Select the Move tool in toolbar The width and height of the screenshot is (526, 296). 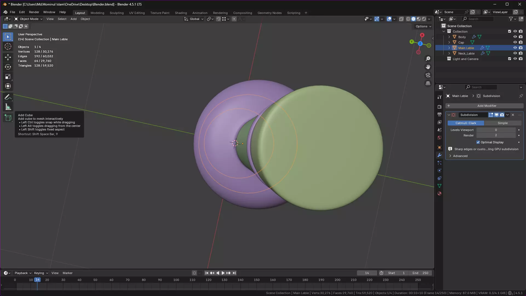tap(8, 57)
